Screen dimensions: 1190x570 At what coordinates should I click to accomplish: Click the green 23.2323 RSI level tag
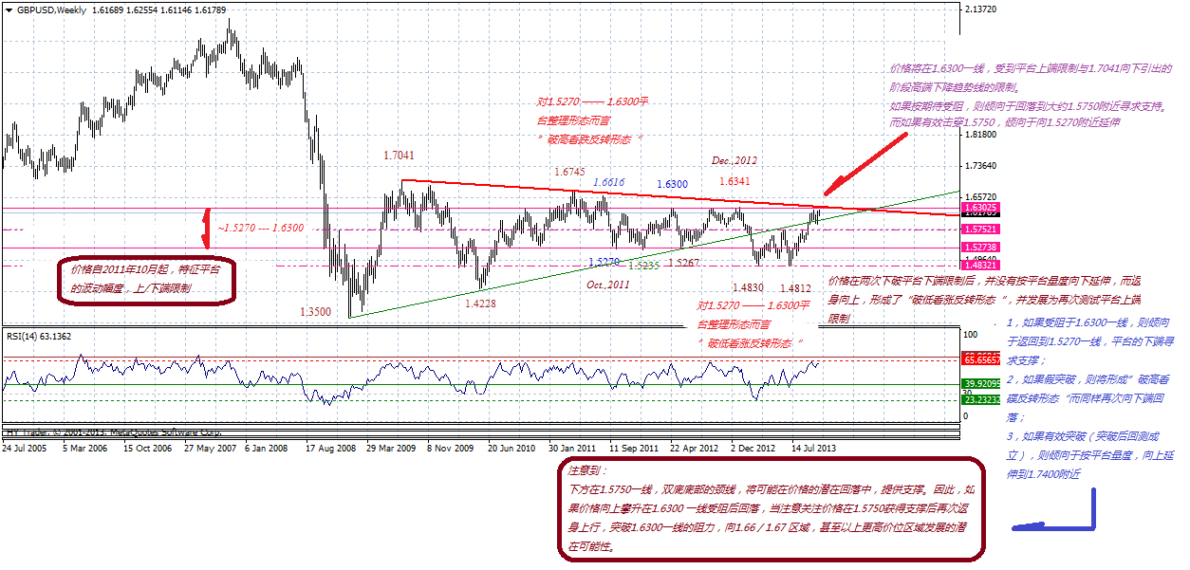978,399
